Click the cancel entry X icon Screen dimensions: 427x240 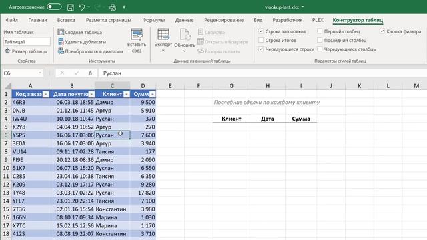coord(62,73)
